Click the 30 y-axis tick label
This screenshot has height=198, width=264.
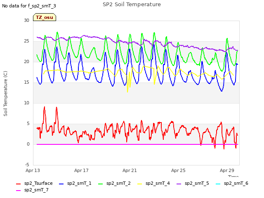pyautogui.click(x=26, y=20)
